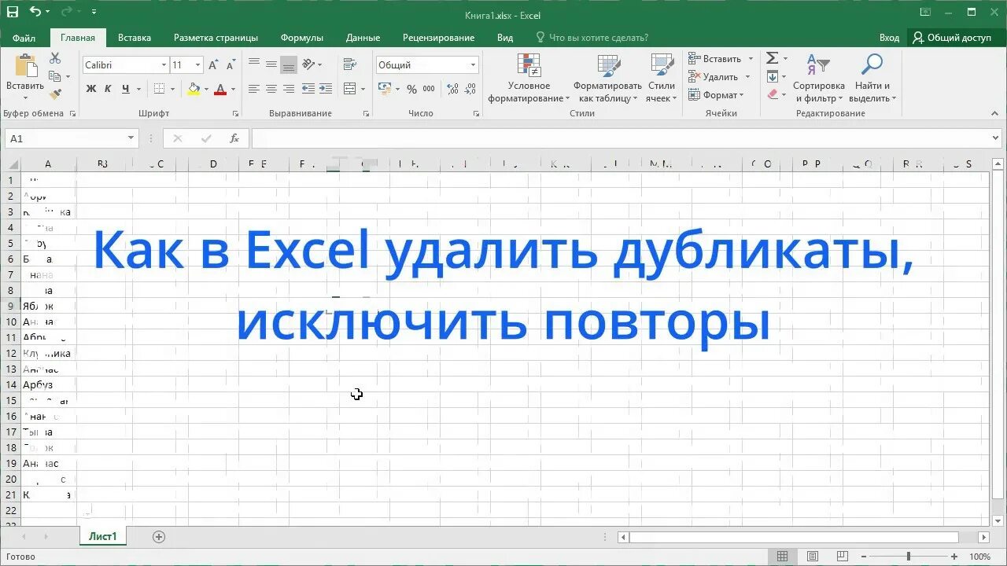Switch to the Разметка страницы tab
Image resolution: width=1007 pixels, height=566 pixels.
coord(216,38)
